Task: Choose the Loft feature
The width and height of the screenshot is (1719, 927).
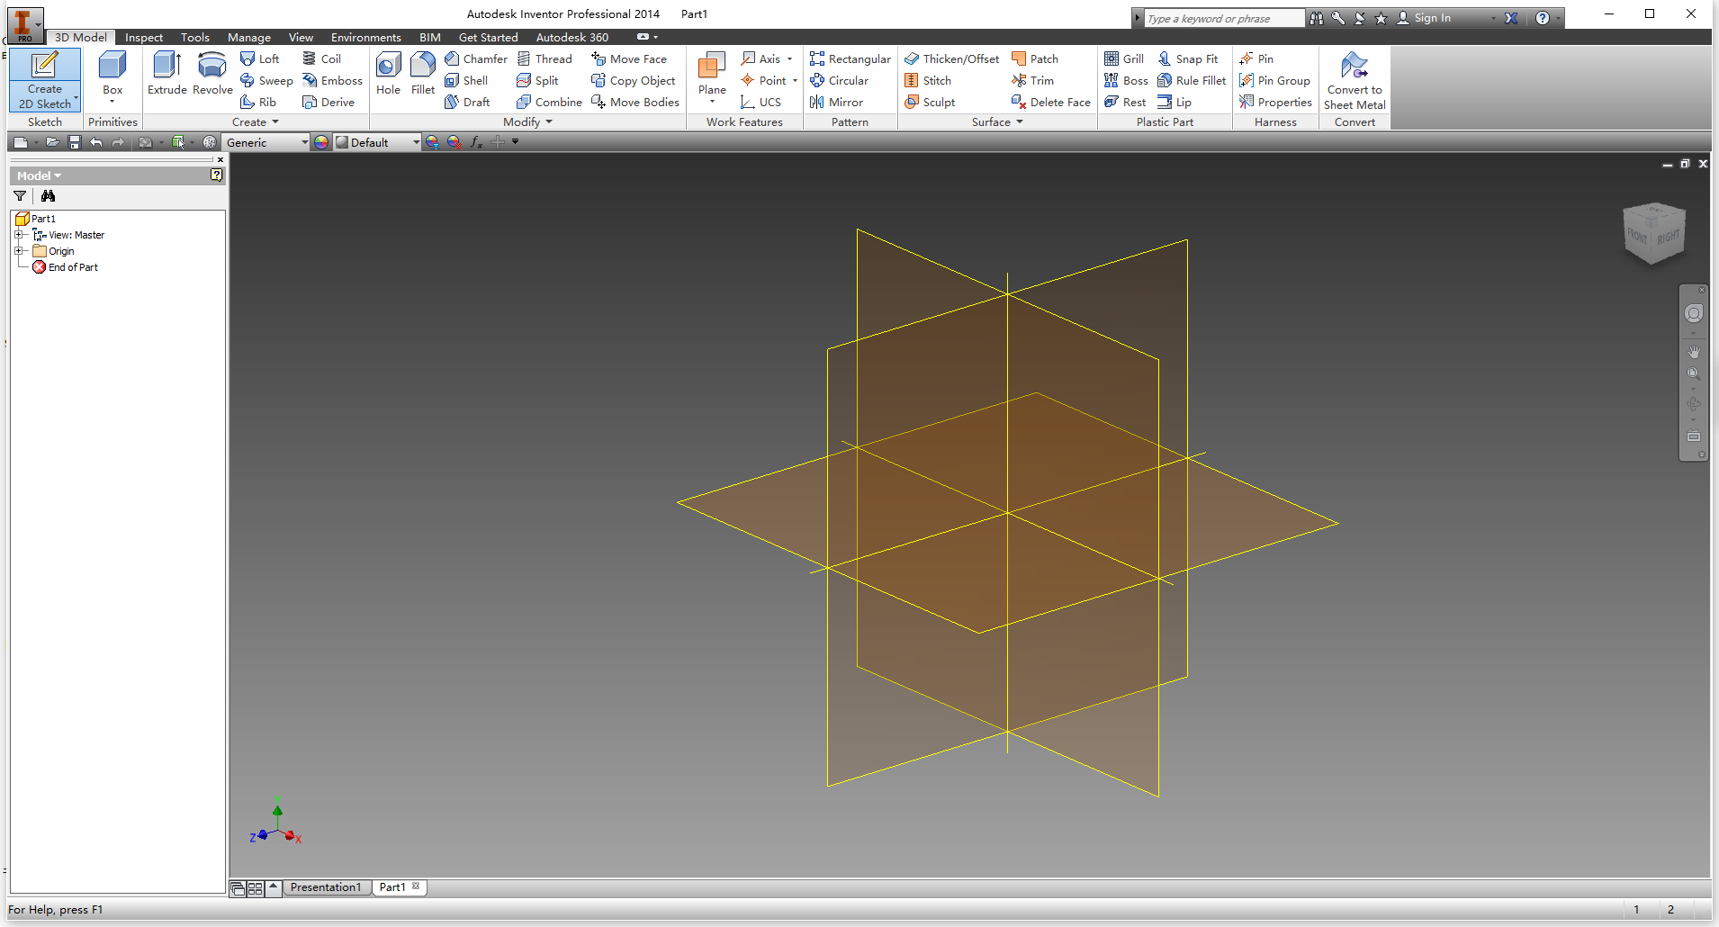Action: coord(260,58)
